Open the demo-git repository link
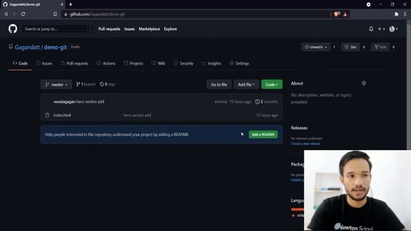 [55, 47]
